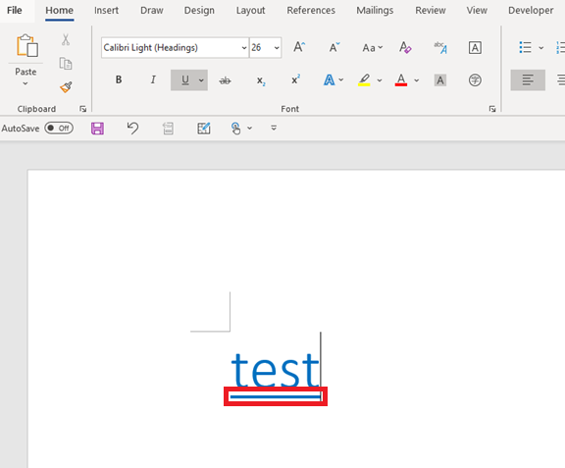Click the editing/review icon in Quick Access
Viewport: 565px width, 468px height.
204,128
